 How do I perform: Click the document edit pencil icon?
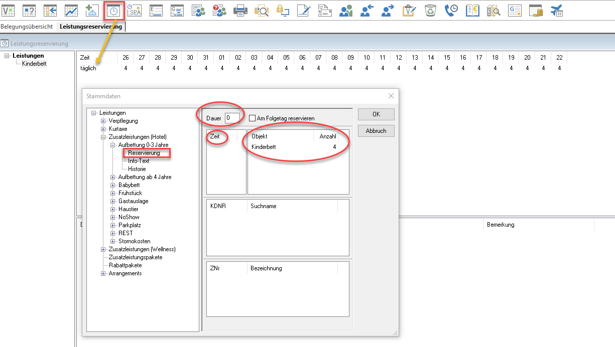304,10
